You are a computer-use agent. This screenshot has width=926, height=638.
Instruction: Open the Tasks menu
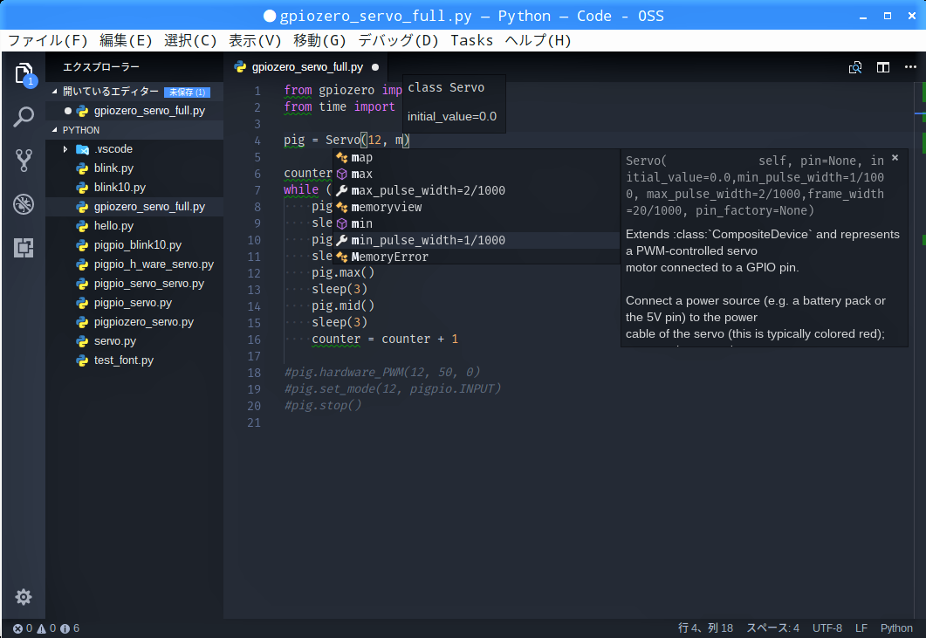pos(471,40)
